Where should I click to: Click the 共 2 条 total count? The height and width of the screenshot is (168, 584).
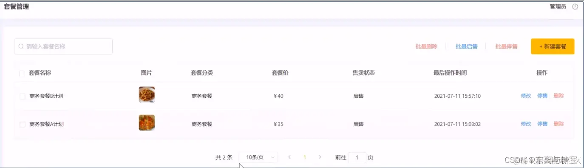tap(224, 157)
